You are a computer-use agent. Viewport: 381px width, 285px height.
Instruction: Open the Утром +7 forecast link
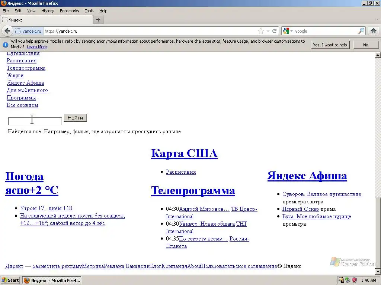(32, 208)
